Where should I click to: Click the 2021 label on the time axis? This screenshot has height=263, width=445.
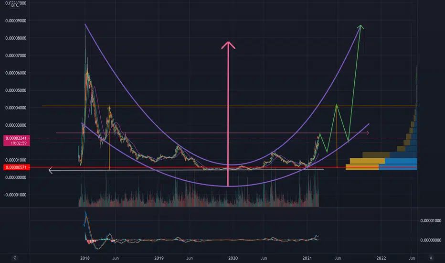(x=307, y=258)
